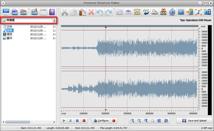Viewport: 214px width, 131px height.
Task: Click the file panel horizontal scrollbar thumb
Action: (18, 122)
